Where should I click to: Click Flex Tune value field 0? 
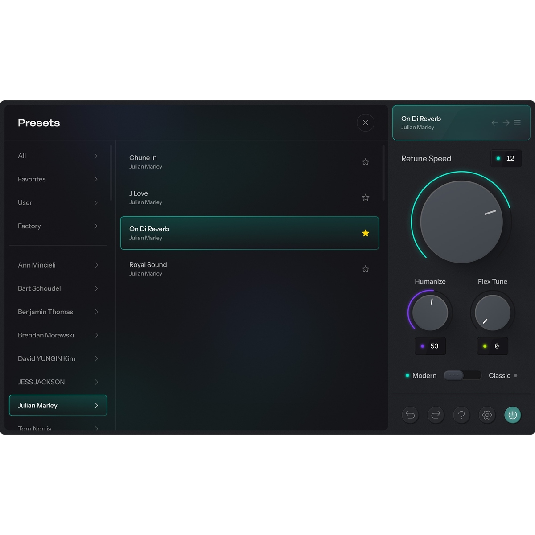pos(493,346)
